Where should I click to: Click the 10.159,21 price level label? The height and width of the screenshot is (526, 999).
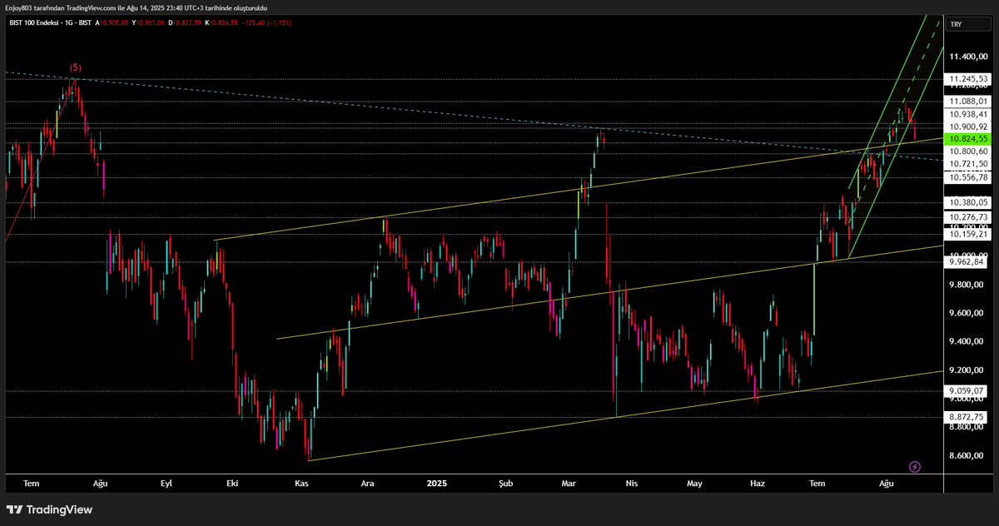tap(966, 235)
